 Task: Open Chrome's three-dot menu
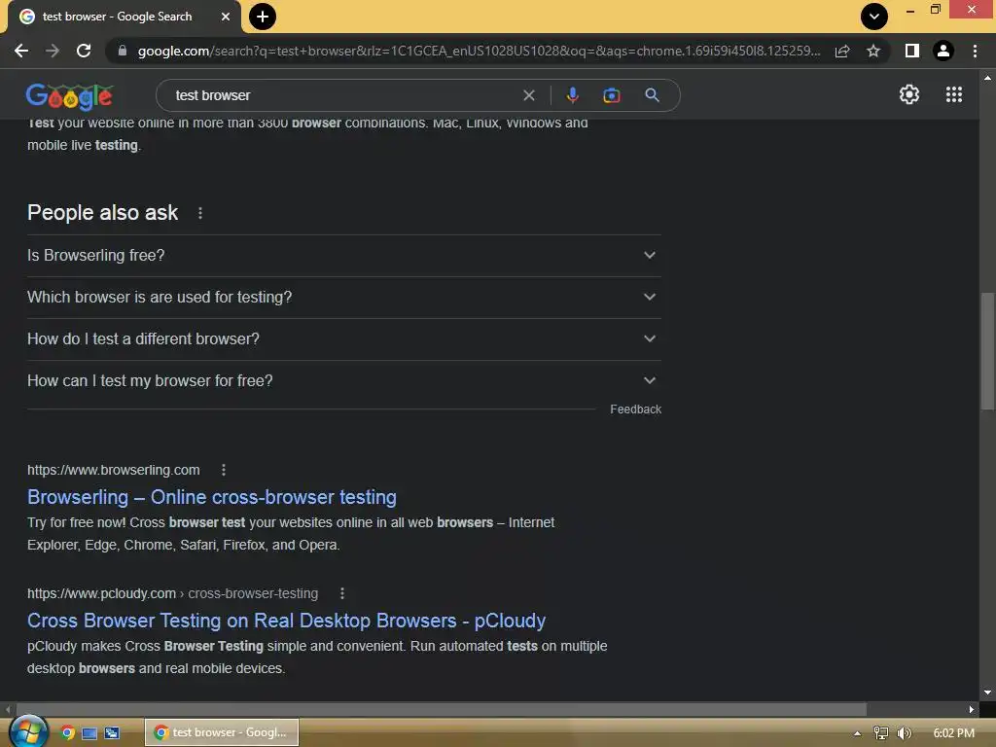975,51
